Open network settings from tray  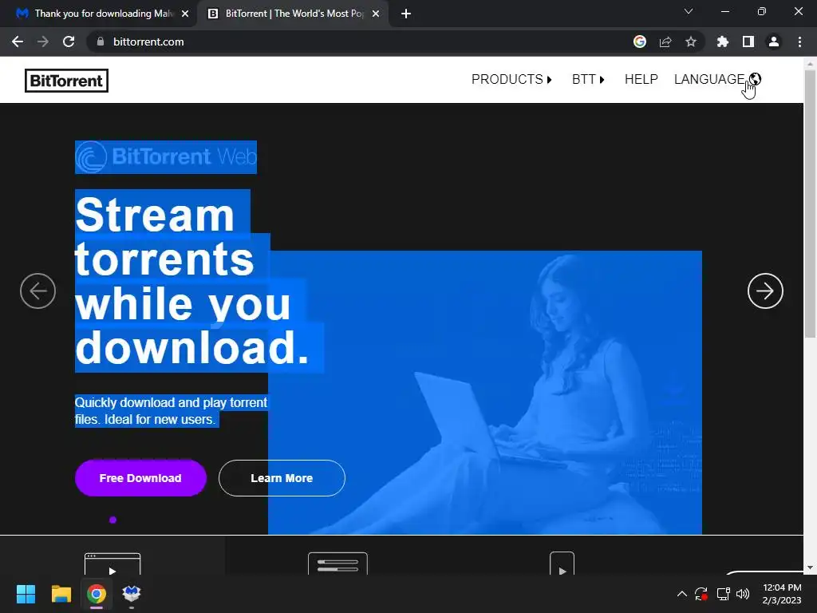[723, 594]
